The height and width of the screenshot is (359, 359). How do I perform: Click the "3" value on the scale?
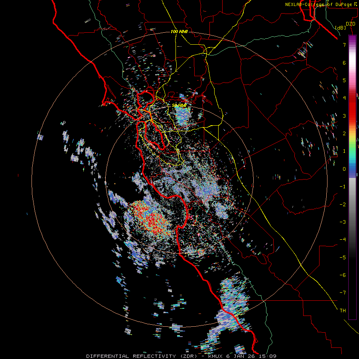(344, 116)
